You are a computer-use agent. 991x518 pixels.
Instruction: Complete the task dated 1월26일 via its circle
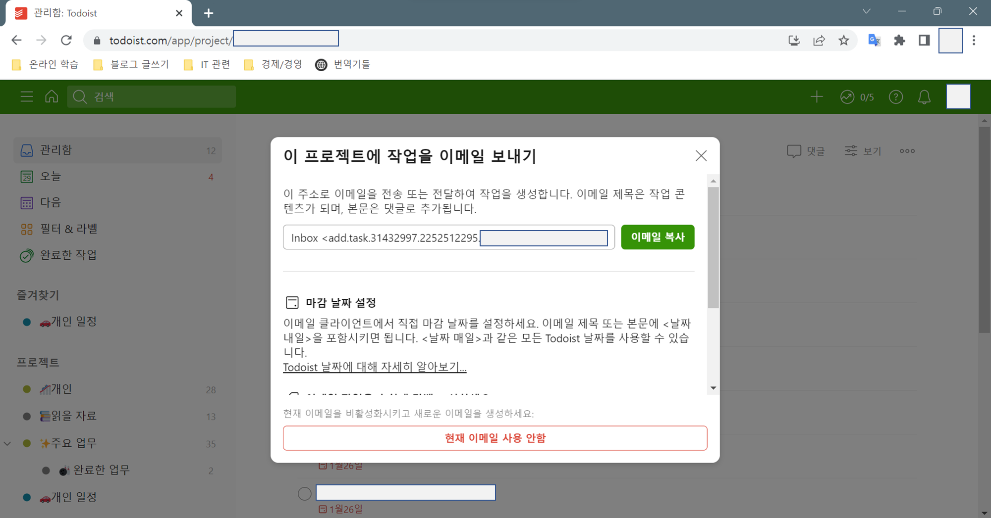pyautogui.click(x=305, y=493)
